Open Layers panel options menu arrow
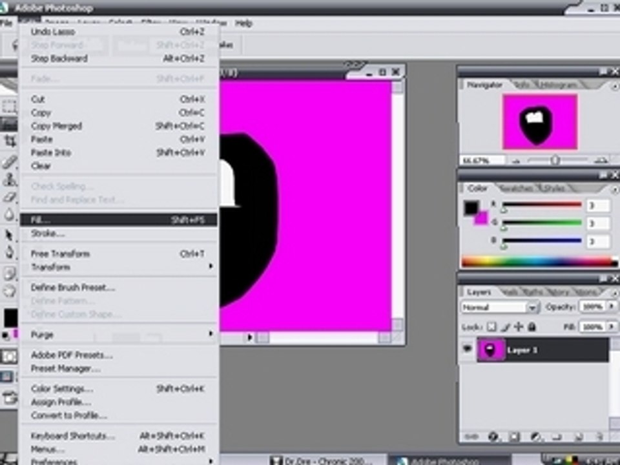620x465 pixels. (614, 293)
